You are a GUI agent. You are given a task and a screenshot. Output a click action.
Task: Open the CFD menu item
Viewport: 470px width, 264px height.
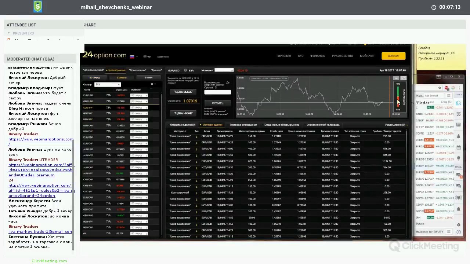[x=301, y=56]
